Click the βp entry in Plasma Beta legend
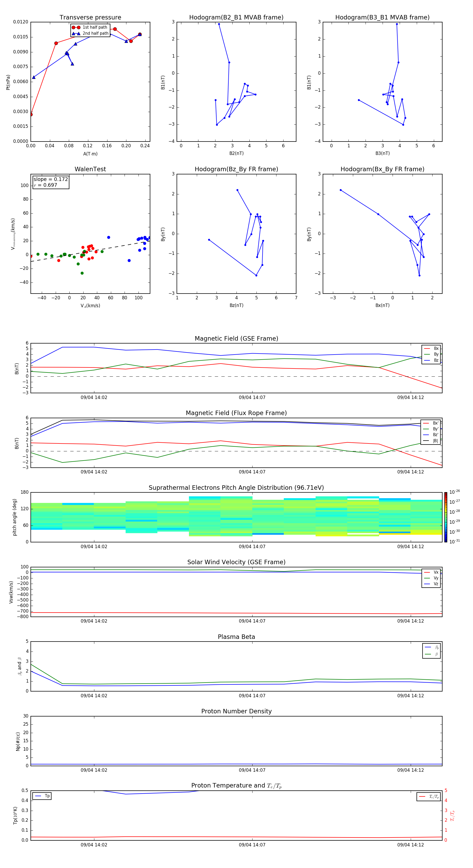This screenshot has width=473, height=868. (x=431, y=647)
